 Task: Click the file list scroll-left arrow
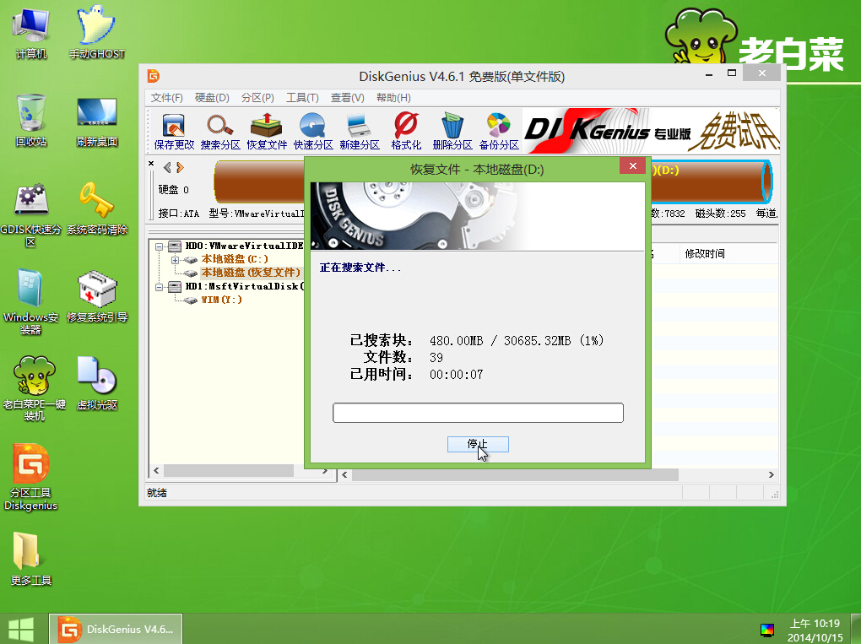tap(344, 475)
